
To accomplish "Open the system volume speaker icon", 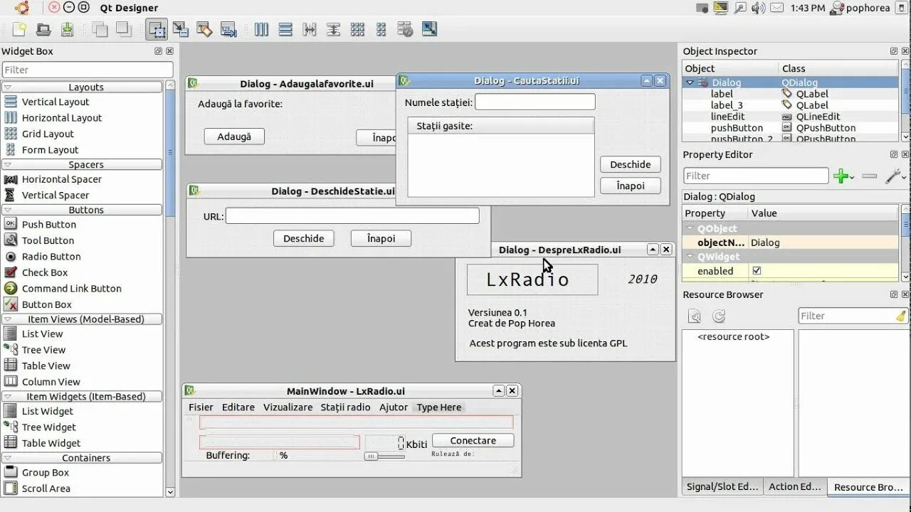I will pyautogui.click(x=758, y=8).
